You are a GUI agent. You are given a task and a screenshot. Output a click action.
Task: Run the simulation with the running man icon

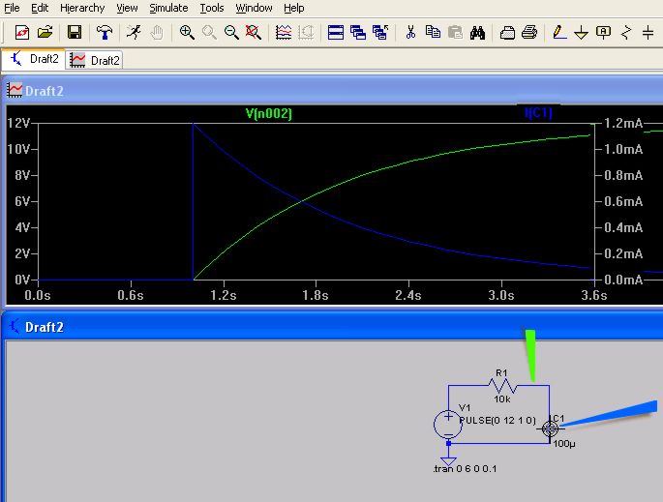pos(134,32)
